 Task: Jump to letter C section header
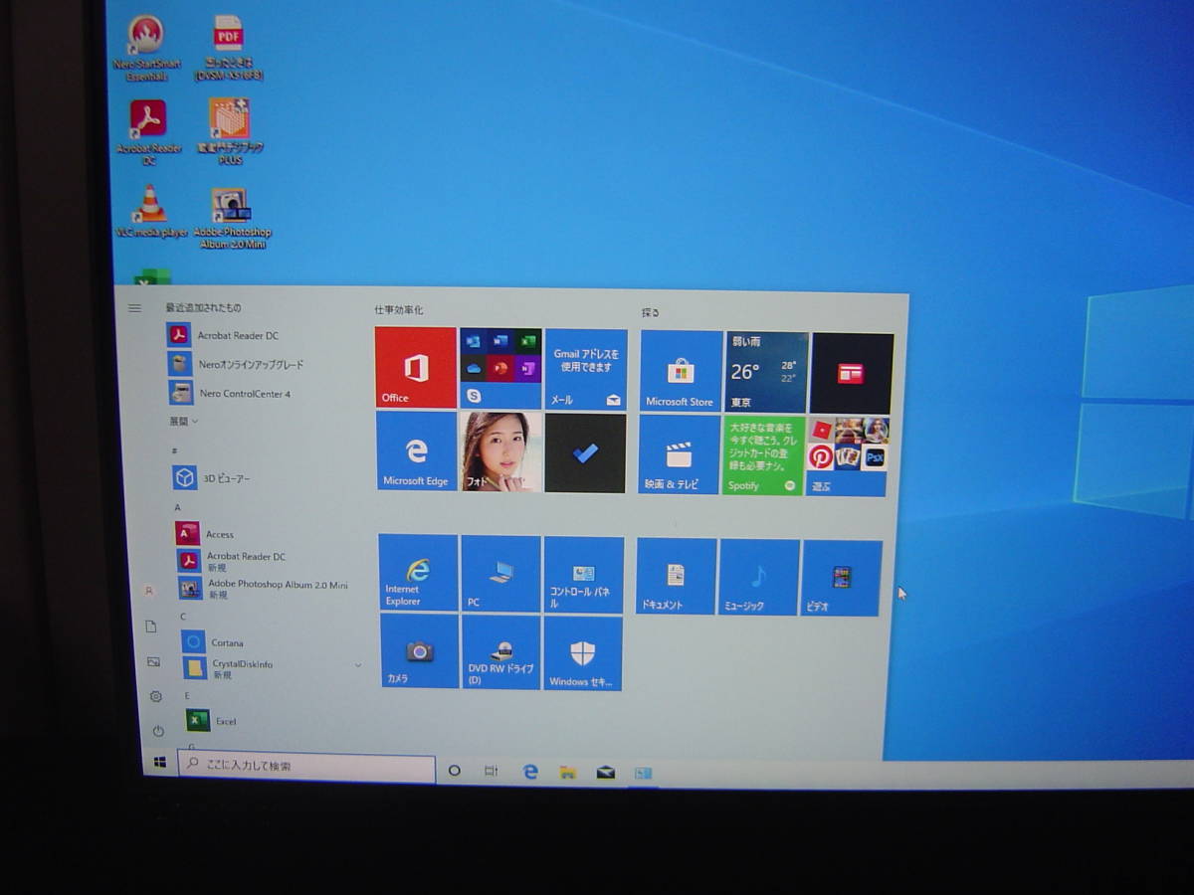[183, 617]
